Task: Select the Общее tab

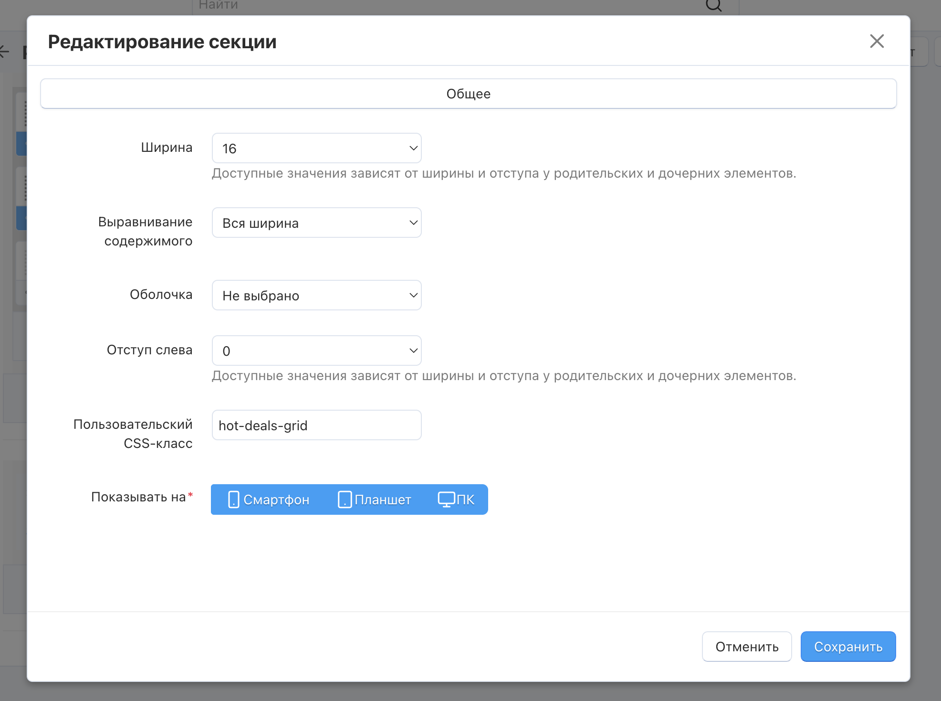Action: (468, 94)
